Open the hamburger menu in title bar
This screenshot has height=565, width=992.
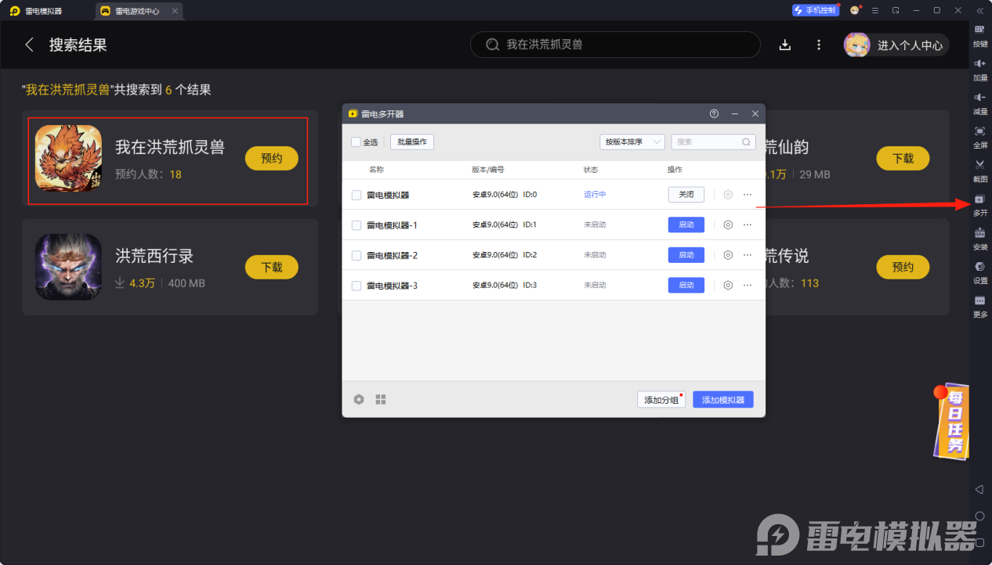click(x=874, y=10)
